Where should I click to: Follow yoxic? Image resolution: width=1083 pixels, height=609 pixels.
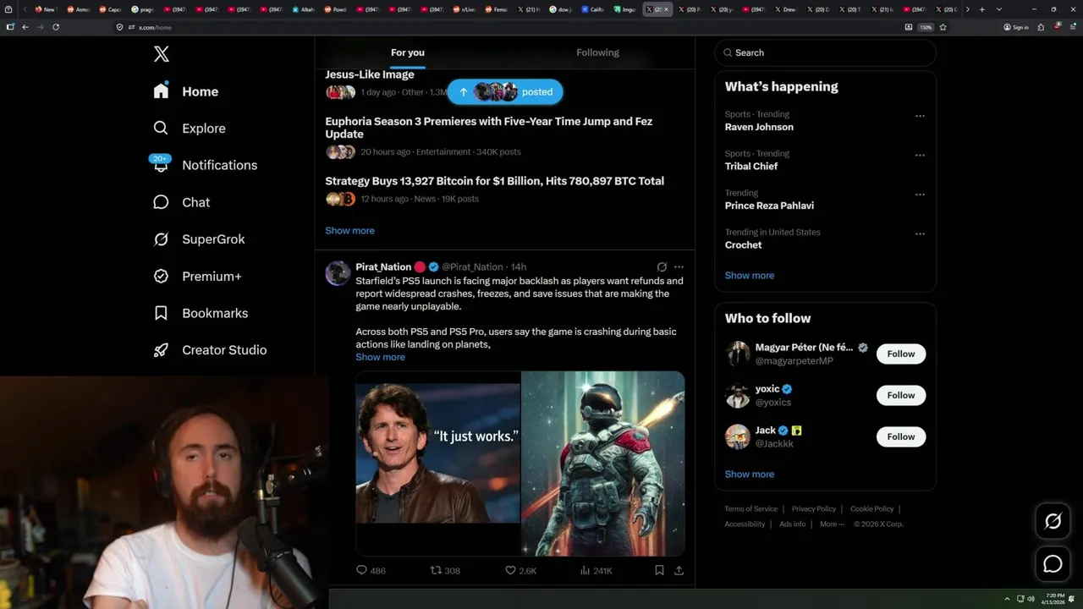pos(901,395)
